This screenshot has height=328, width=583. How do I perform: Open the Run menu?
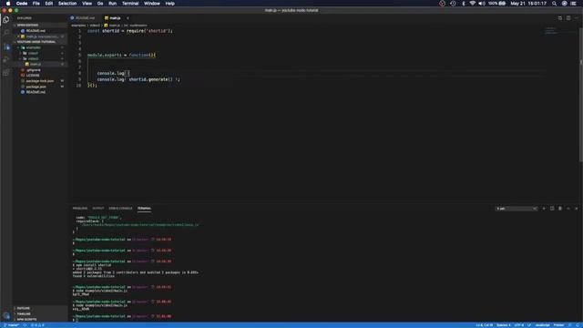click(112, 4)
